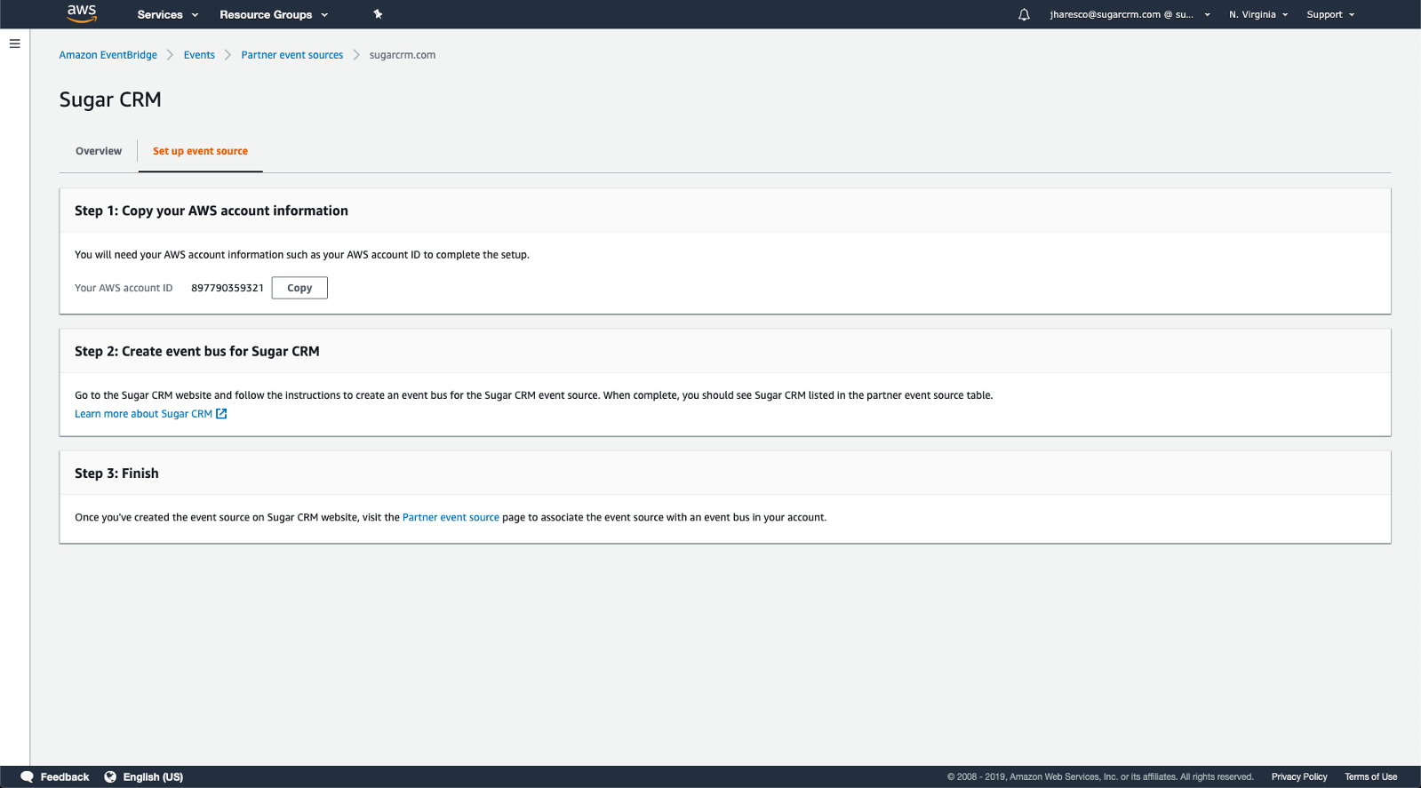
Task: Open the N. Virginia region selector
Action: (1257, 14)
